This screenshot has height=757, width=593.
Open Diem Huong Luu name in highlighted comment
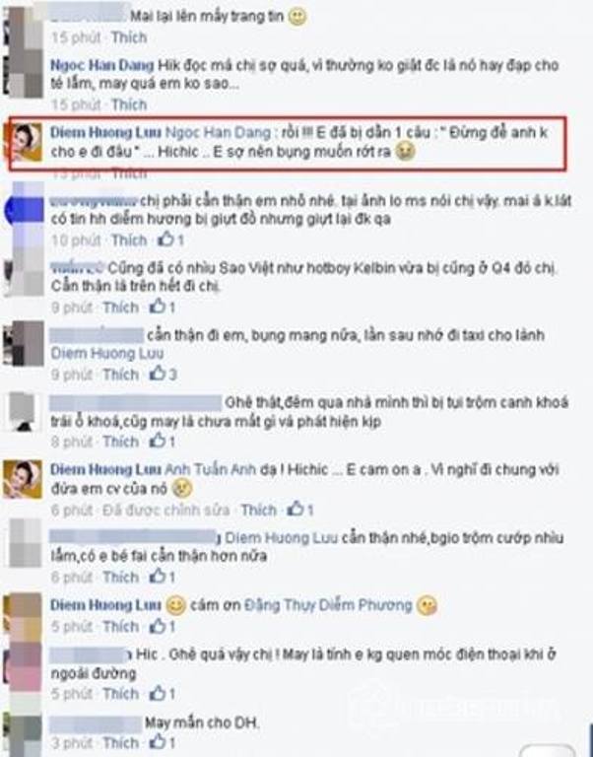click(x=105, y=132)
